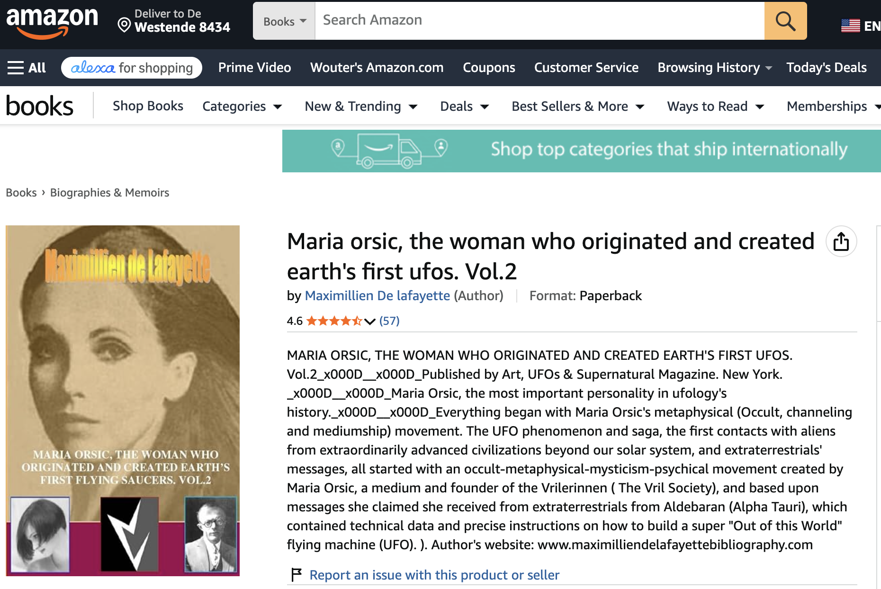Screen dimensions: 881x589
Task: Click the book cover image
Action: pyautogui.click(x=123, y=401)
